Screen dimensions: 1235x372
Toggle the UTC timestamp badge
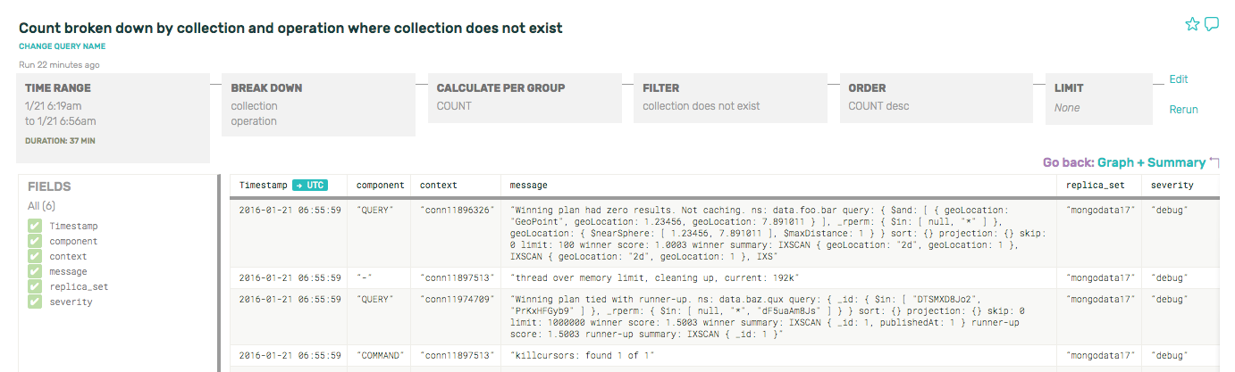tap(309, 186)
